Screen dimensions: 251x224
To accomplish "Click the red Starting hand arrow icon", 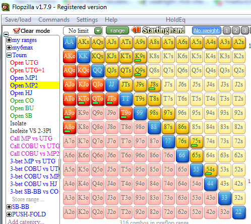I will click(136, 30).
